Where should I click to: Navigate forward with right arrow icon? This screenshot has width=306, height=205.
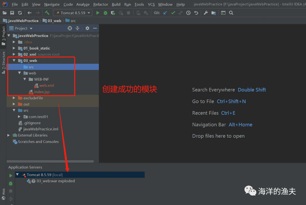click(x=37, y=13)
